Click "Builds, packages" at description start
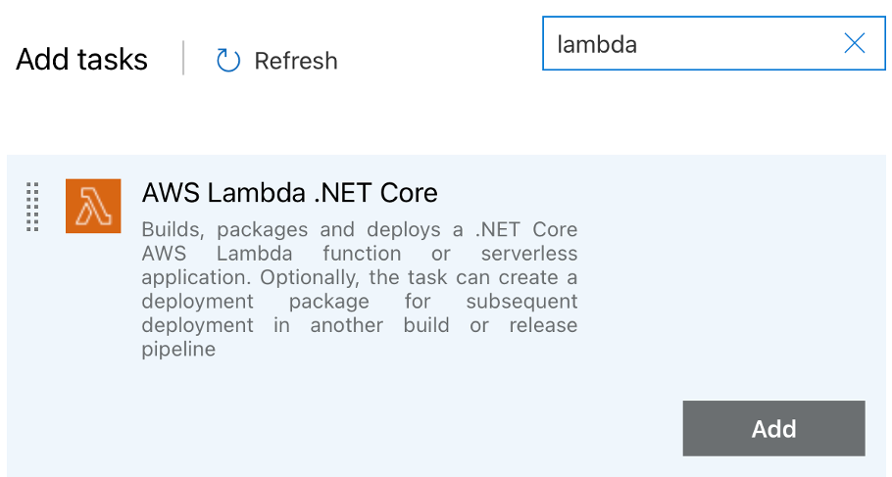892x477 pixels. tap(224, 230)
